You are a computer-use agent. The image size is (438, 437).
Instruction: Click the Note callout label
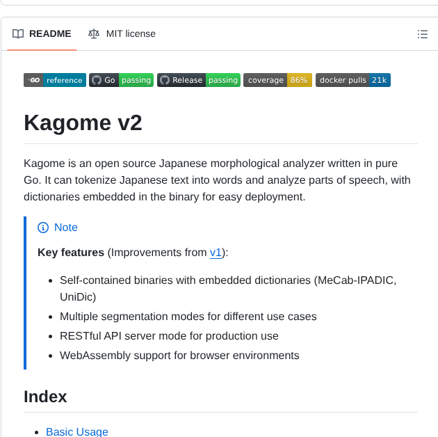(66, 228)
